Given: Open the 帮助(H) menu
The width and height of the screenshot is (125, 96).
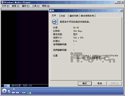Looking at the screenshot, I should pos(46,6).
